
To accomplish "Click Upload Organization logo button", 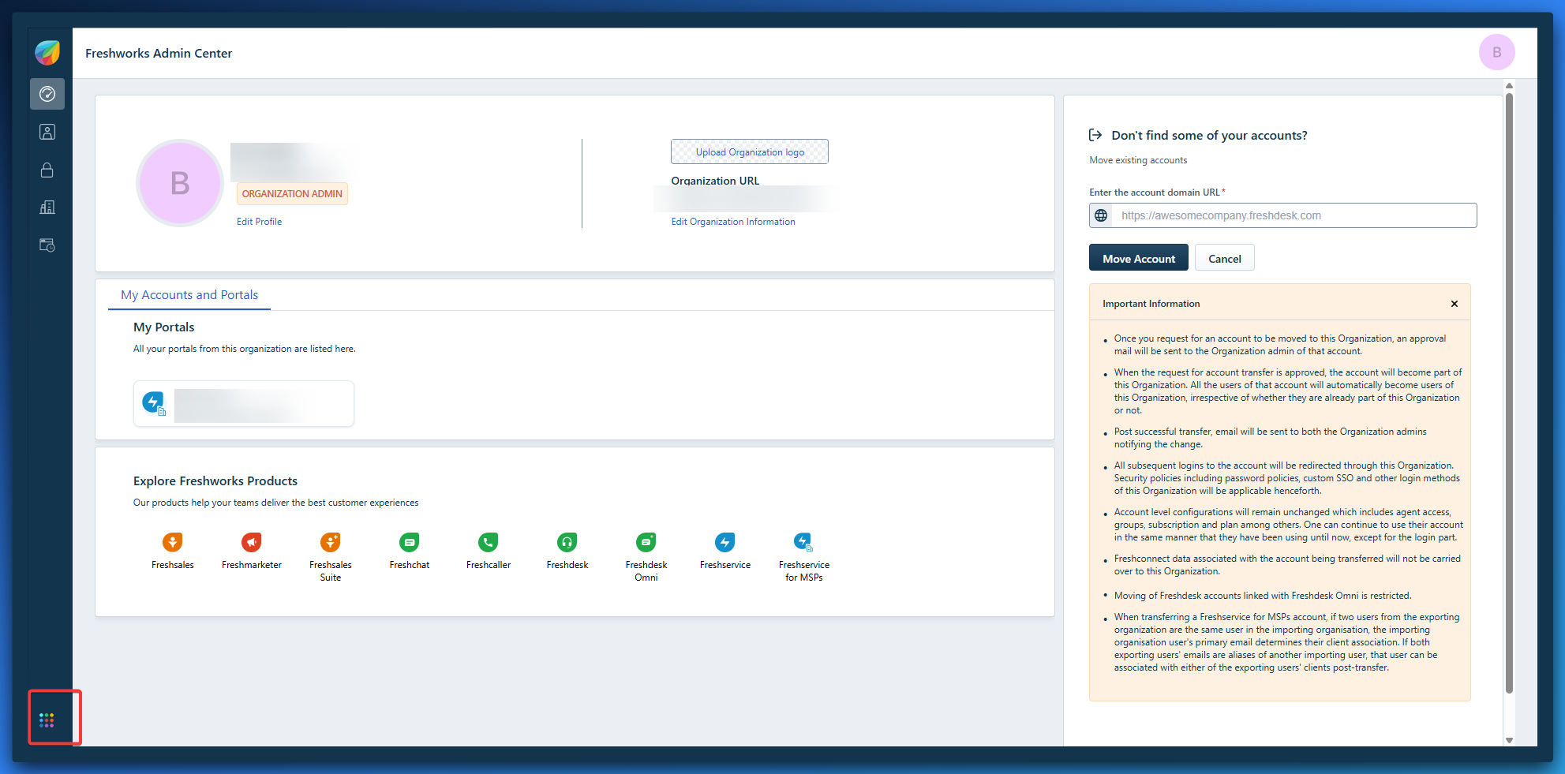I will [750, 151].
